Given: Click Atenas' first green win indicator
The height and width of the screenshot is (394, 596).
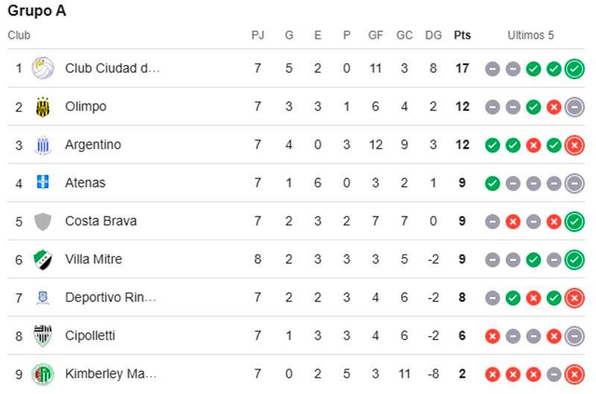Looking at the screenshot, I should (x=492, y=183).
